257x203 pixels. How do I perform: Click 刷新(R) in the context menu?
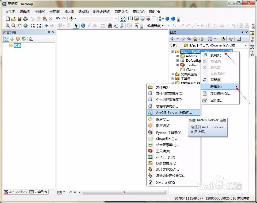coord(220,80)
